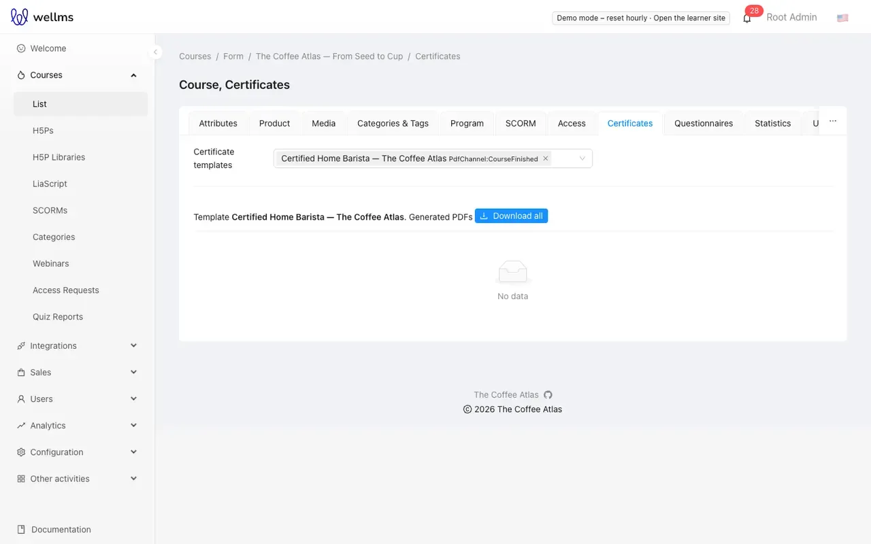Screen dimensions: 871x544
Task: Switch to the Attributes tab
Action: [218, 123]
